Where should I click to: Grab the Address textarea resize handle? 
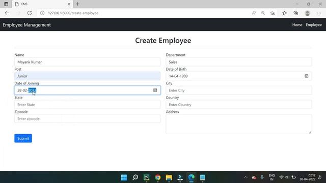click(x=310, y=132)
